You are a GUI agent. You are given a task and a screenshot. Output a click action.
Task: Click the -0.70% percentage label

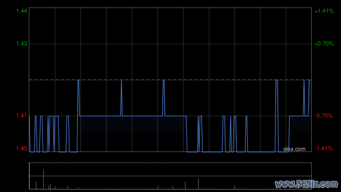[323, 116]
